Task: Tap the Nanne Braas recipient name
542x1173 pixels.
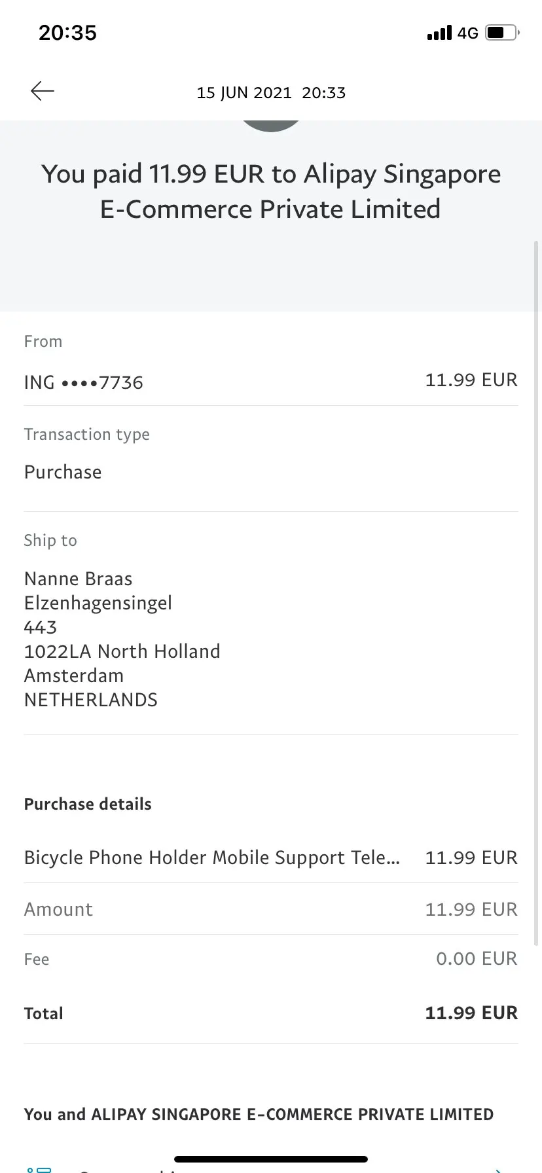Action: point(78,579)
